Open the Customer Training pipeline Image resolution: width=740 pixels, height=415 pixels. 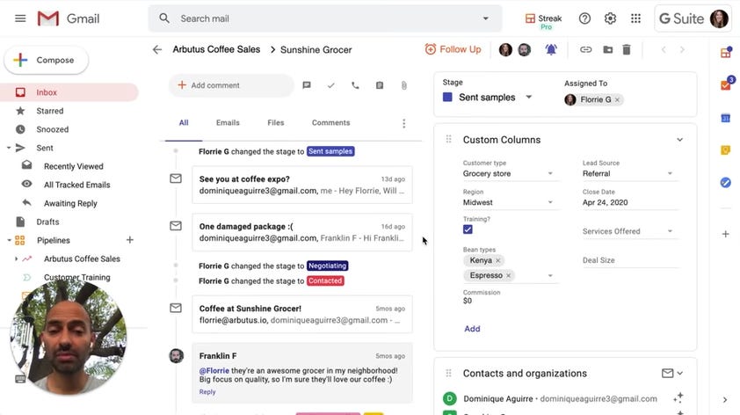pyautogui.click(x=77, y=277)
